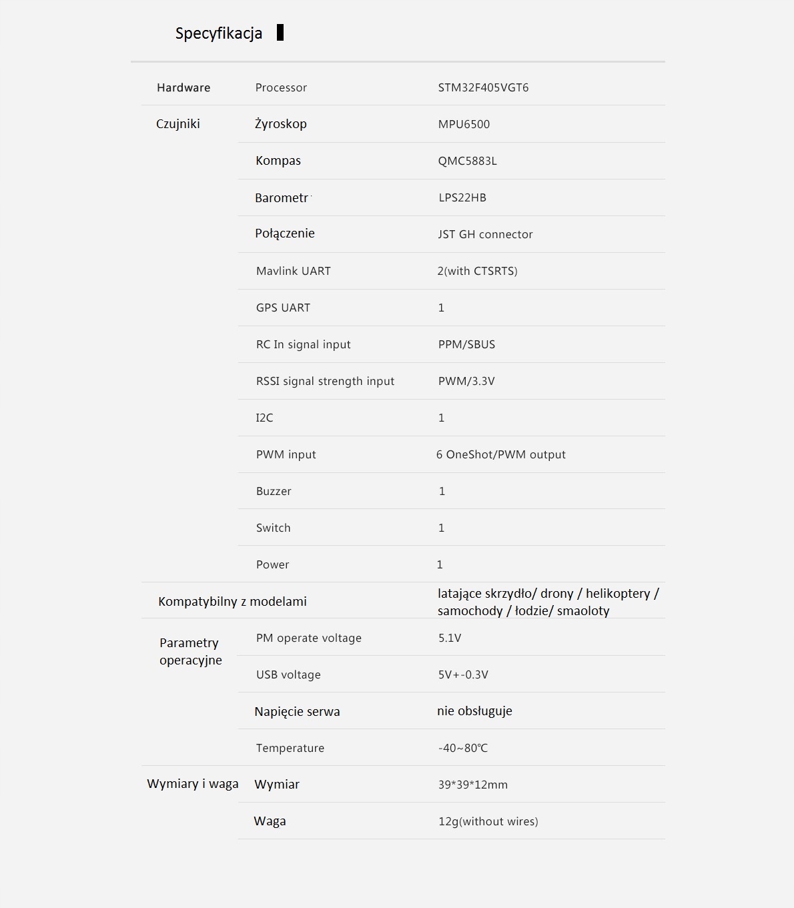The width and height of the screenshot is (794, 908).
Task: Click the QMC5883L compass value
Action: coord(467,161)
